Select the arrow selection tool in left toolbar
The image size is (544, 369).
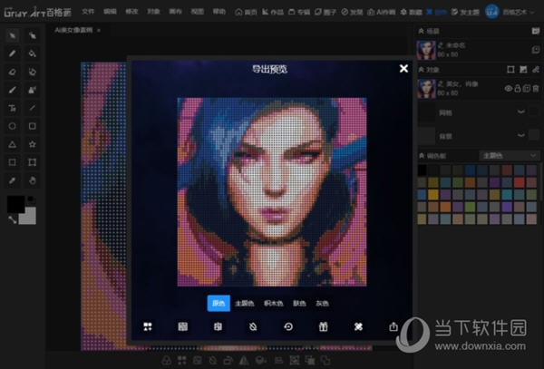tap(12, 35)
